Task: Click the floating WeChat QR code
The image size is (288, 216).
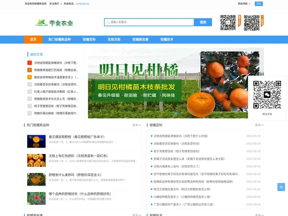Action: (x=267, y=94)
